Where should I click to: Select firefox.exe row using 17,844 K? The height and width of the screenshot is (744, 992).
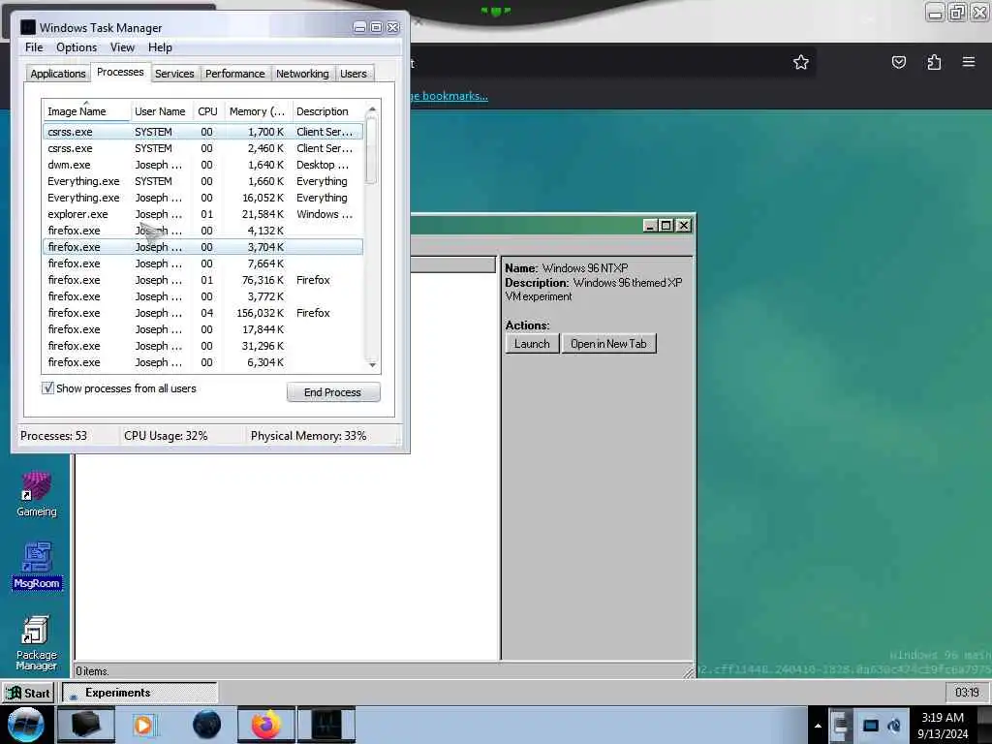[202, 329]
